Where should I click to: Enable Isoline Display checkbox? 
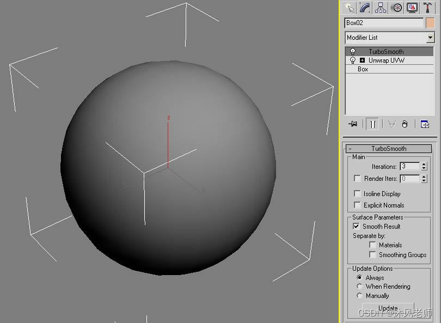[x=357, y=193]
